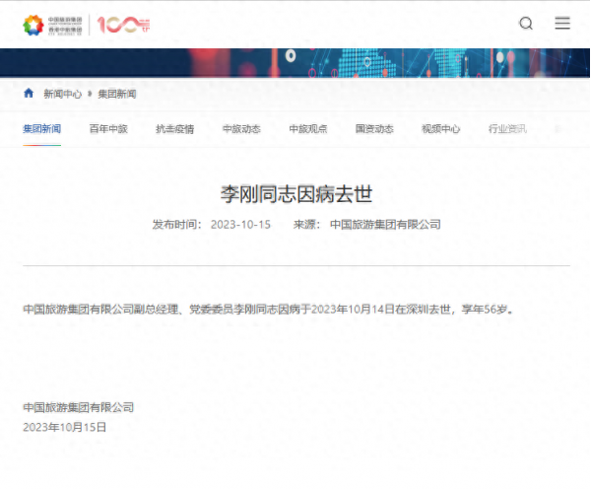Open the 抗击疫情 tab
591x489 pixels.
click(x=174, y=129)
